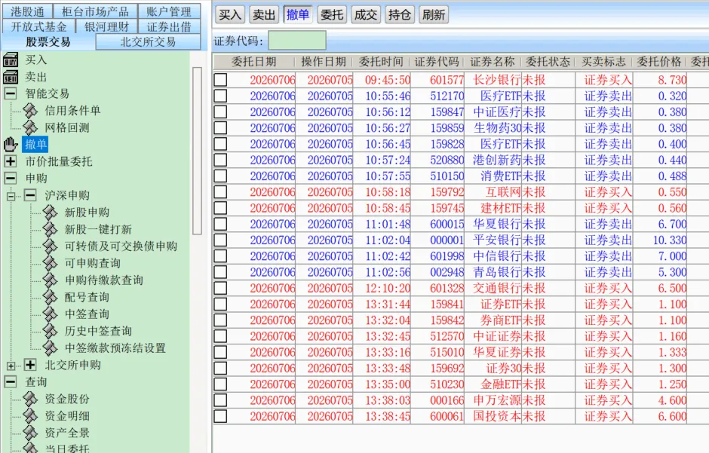
Task: Expand the 北交所申购 plus box
Action: 30,365
